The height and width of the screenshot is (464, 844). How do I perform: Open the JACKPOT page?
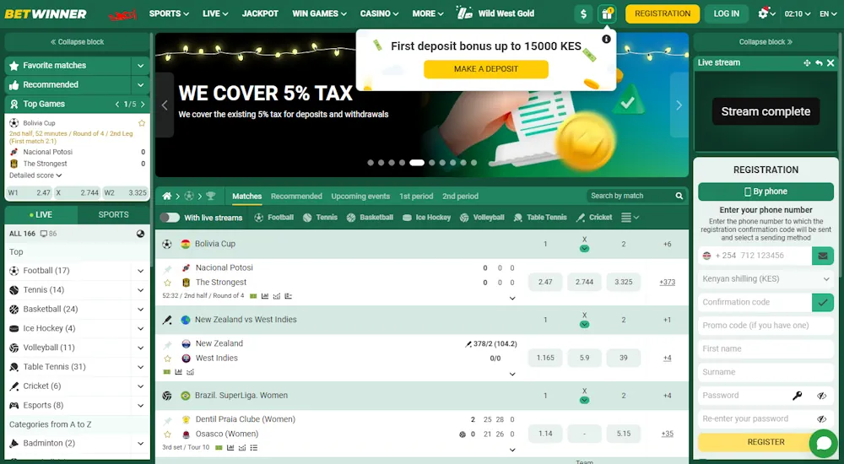[260, 13]
